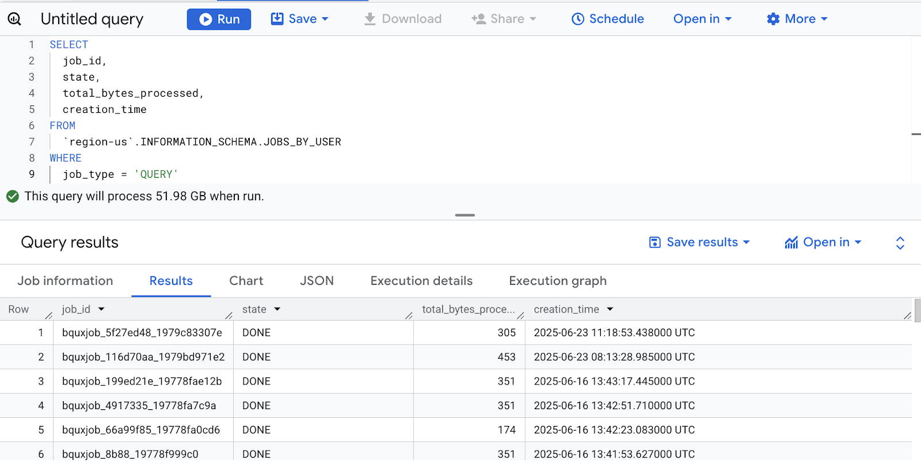This screenshot has height=461, width=921.
Task: Click line number 9 in the editor gutter
Action: [32, 174]
